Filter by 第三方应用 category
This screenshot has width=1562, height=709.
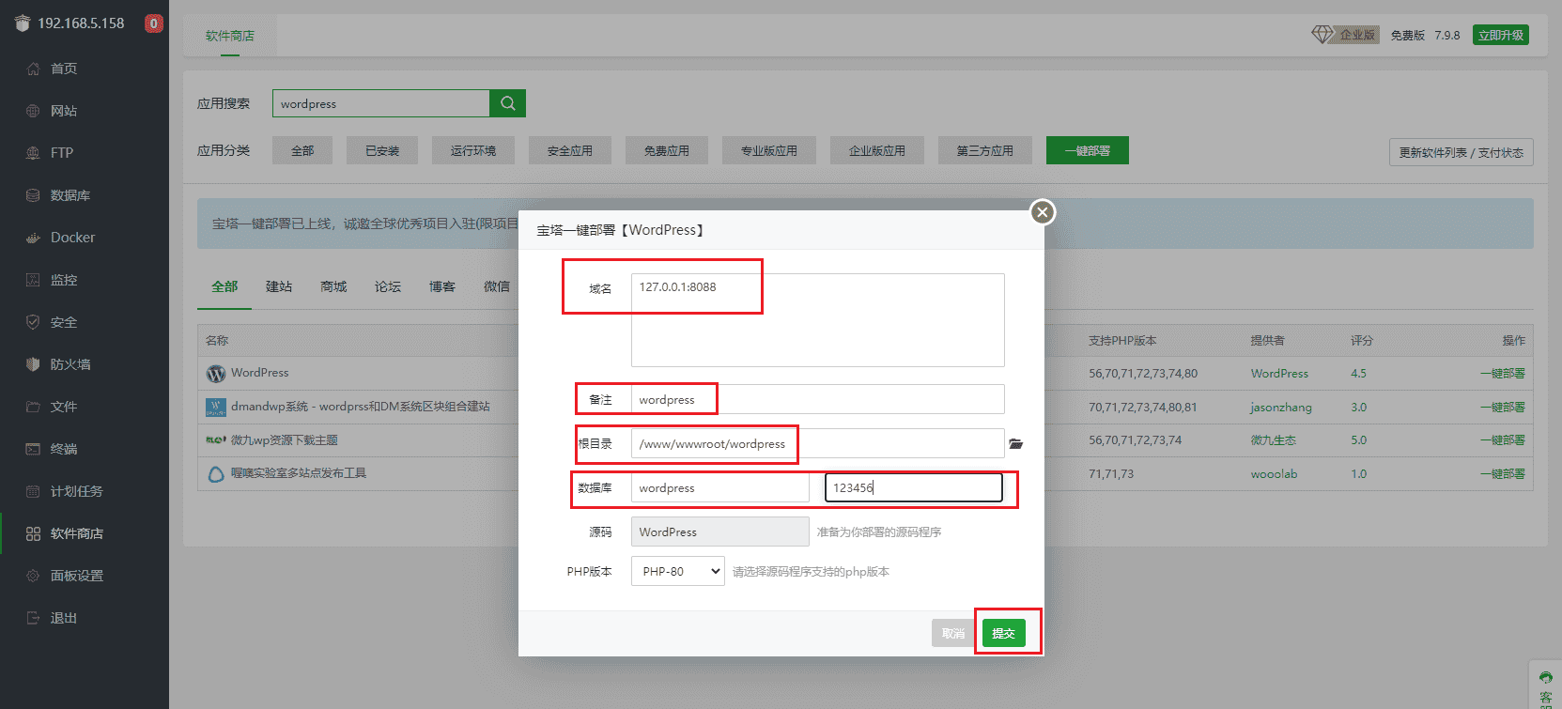click(985, 150)
